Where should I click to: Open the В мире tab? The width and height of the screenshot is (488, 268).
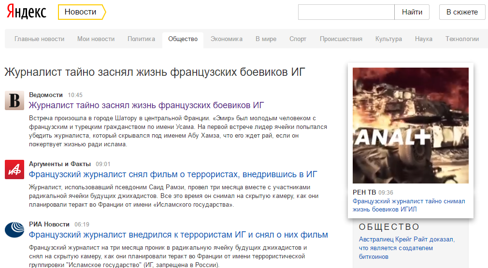click(x=266, y=39)
